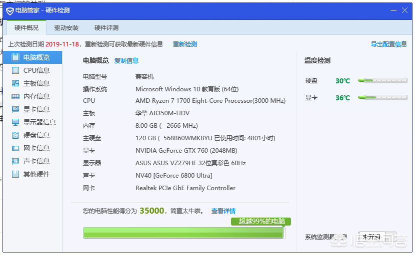Select the 华擎 AB350M-HDV motherboard text
415x255 pixels.
[x=162, y=113]
